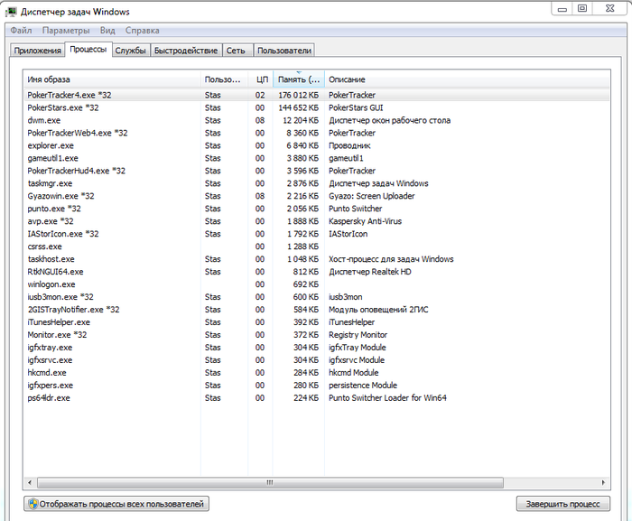Viewport: 632px width, 521px height.
Task: Select the ps64ldr.exe process
Action: coord(316,397)
